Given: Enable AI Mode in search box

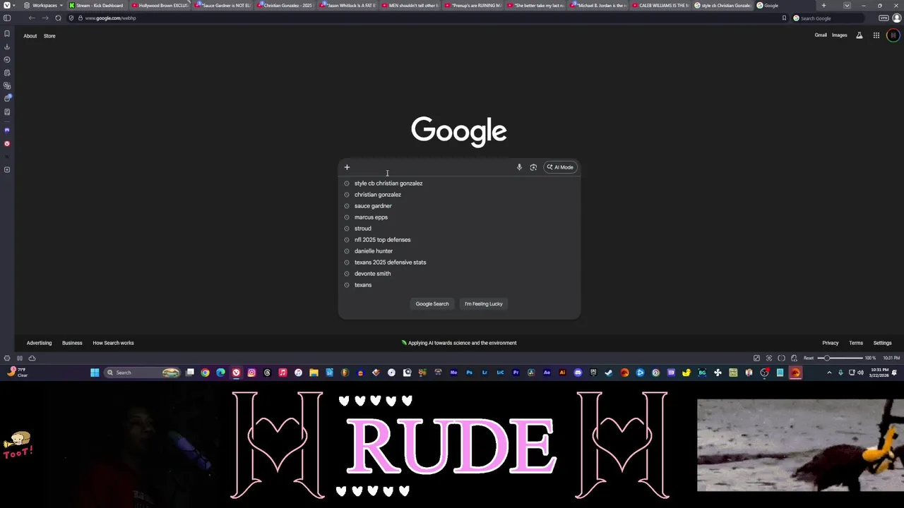Looking at the screenshot, I should [x=560, y=167].
